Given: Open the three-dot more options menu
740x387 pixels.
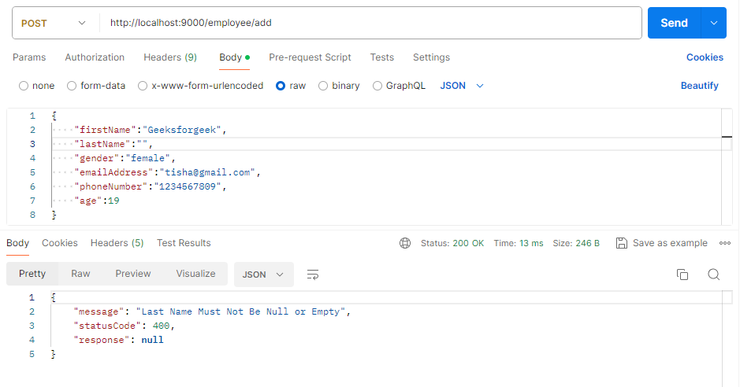Looking at the screenshot, I should click(x=725, y=243).
